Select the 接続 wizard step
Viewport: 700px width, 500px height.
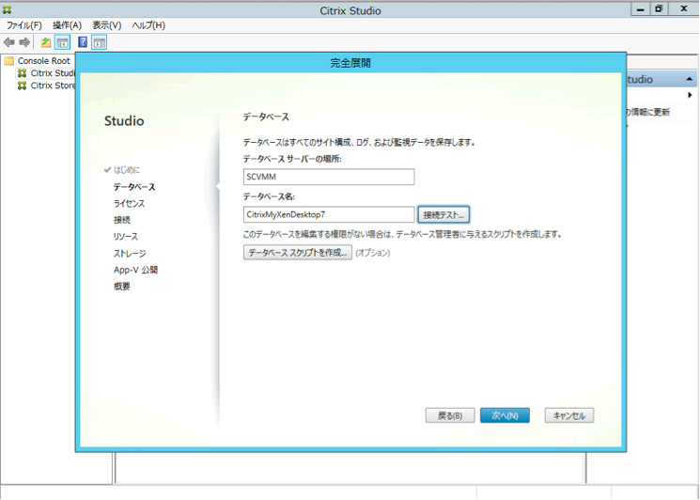click(x=122, y=220)
